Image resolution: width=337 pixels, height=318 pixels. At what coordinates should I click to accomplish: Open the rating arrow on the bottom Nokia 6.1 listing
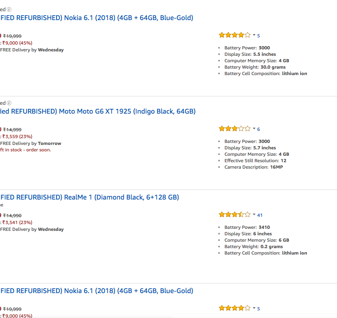pyautogui.click(x=254, y=308)
